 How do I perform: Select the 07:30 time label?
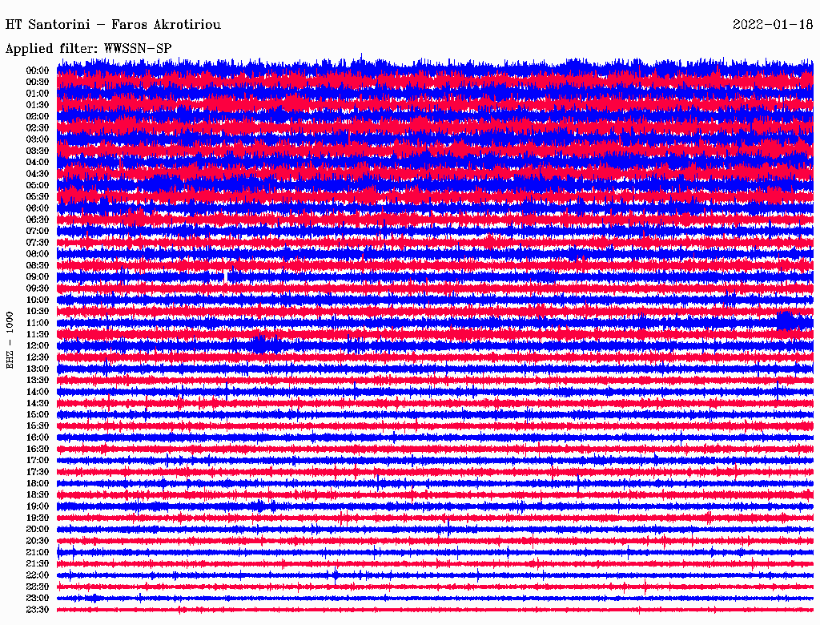pyautogui.click(x=38, y=243)
